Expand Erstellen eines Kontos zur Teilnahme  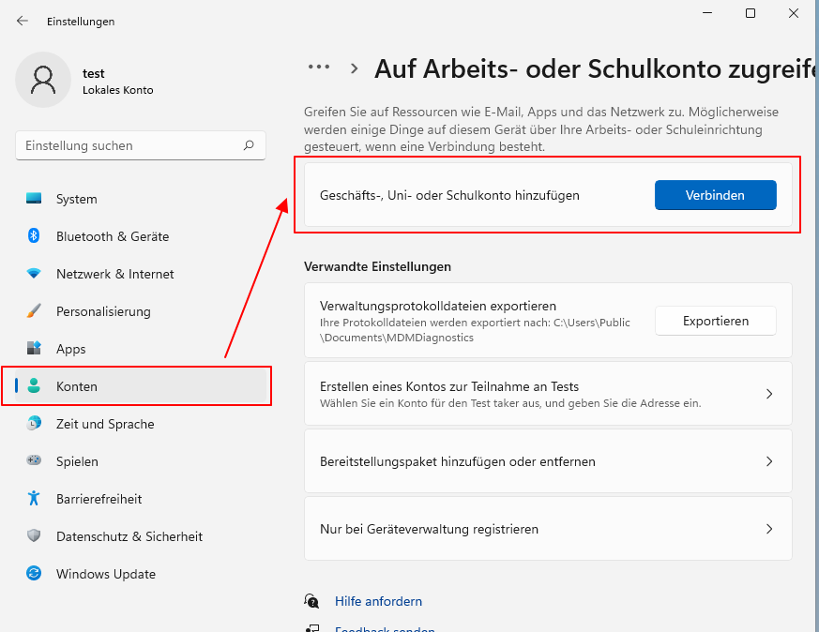546,393
